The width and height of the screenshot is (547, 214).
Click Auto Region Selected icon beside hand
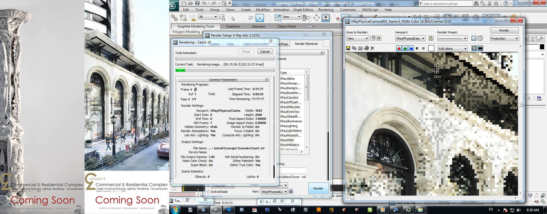(x=379, y=38)
